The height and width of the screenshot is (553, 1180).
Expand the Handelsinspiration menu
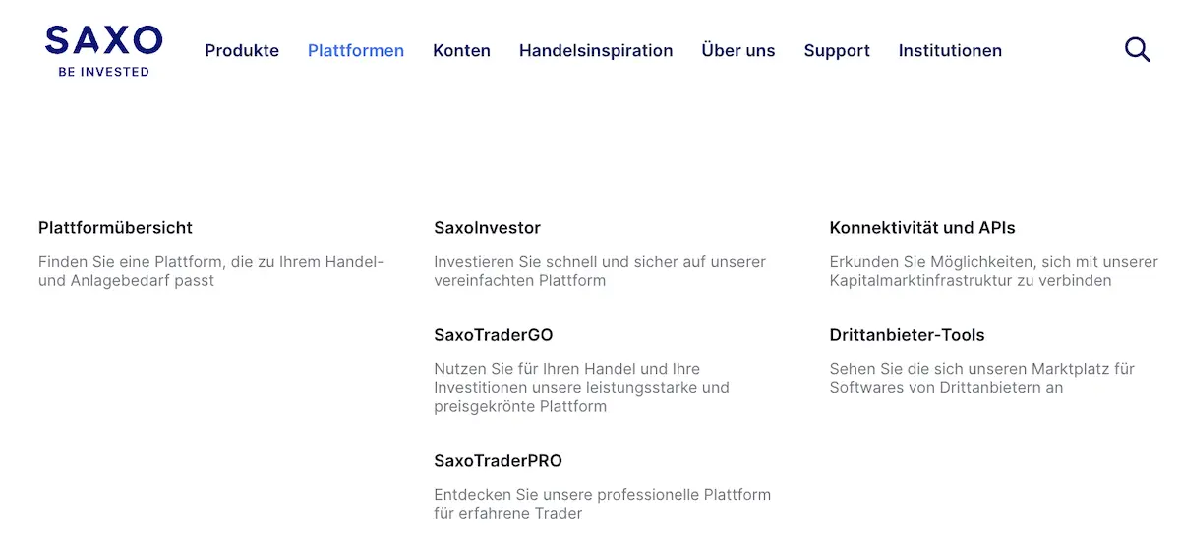pos(596,50)
